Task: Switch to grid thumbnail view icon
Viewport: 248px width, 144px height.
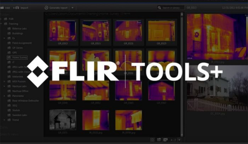Action: pyautogui.click(x=152, y=140)
